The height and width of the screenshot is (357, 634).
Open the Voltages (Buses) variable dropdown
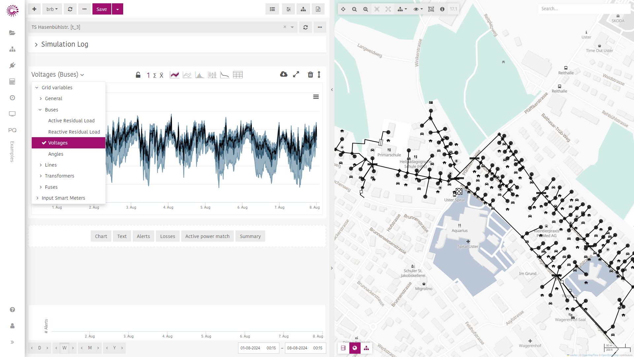(58, 75)
